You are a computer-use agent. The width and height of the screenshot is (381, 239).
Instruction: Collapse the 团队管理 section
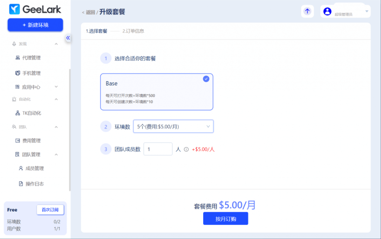(56, 154)
